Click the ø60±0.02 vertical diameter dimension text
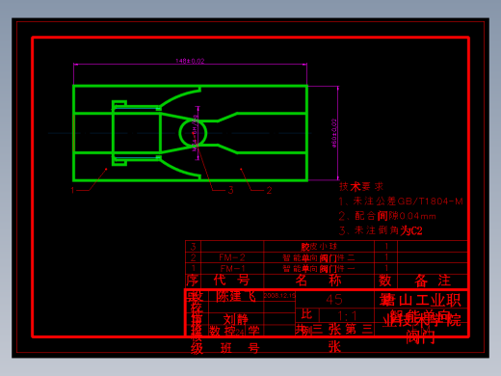 tap(334, 133)
